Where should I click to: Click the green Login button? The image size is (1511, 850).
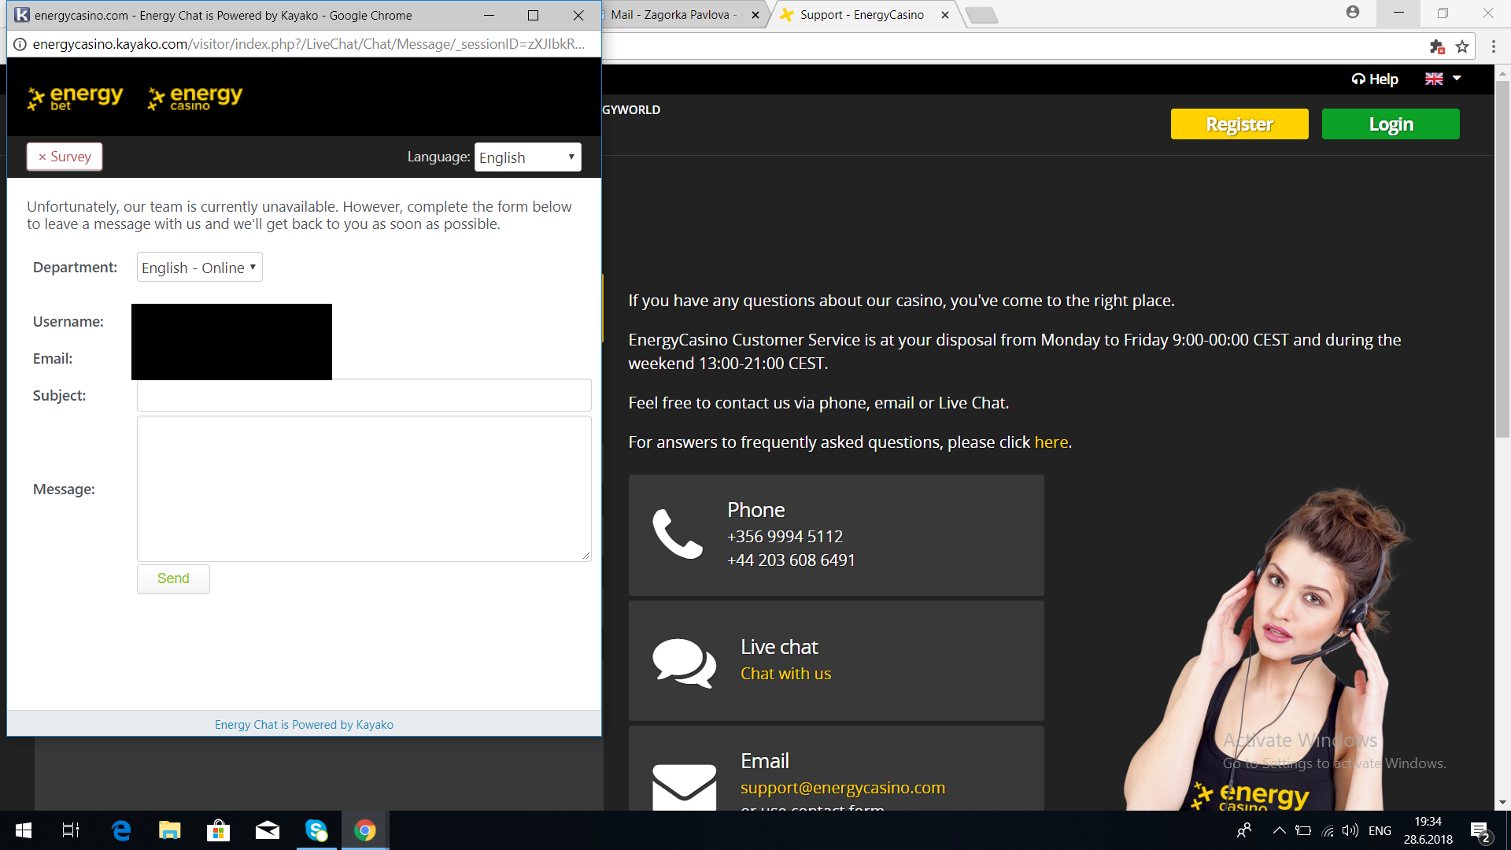tap(1391, 124)
